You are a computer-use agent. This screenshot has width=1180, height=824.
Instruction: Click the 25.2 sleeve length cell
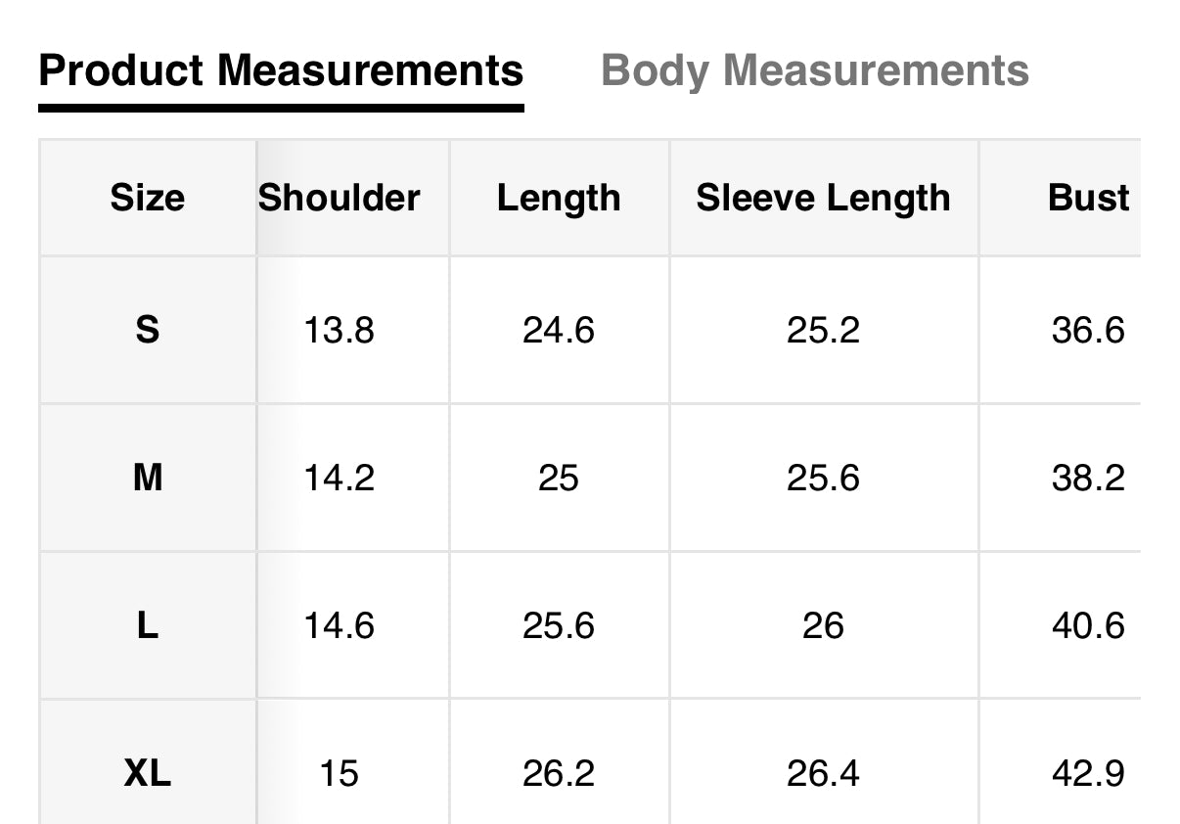(x=823, y=331)
